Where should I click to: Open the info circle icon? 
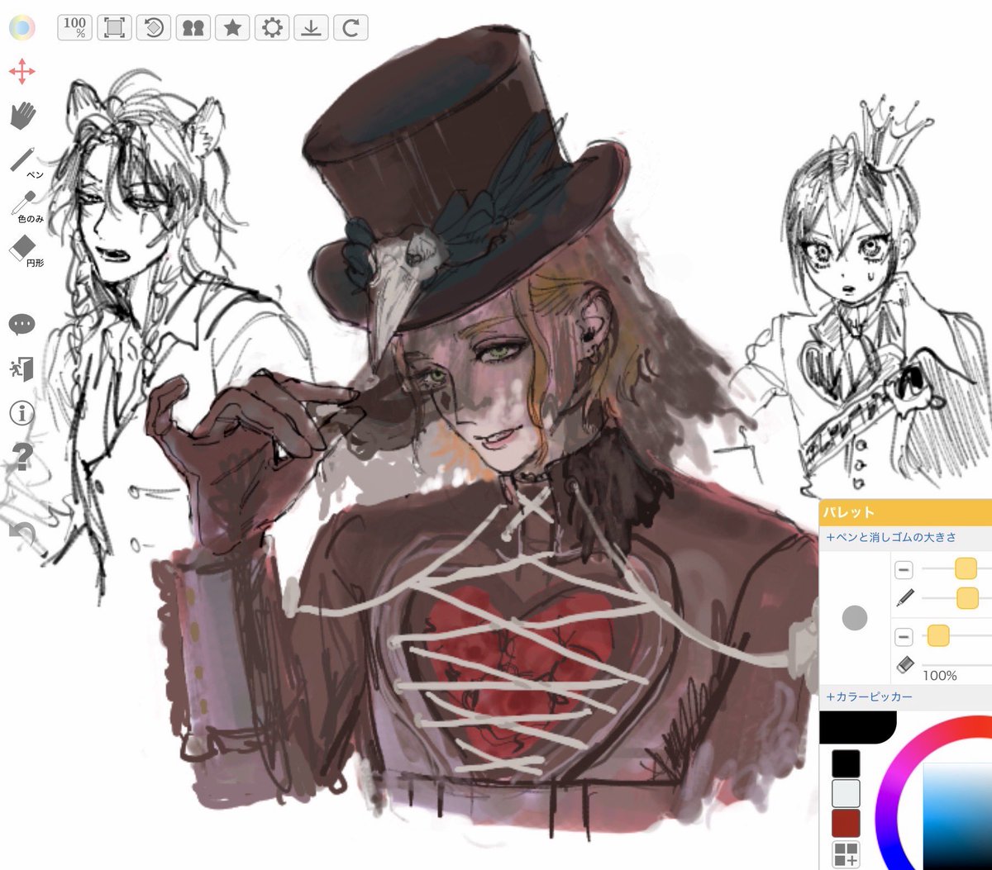tap(21, 412)
